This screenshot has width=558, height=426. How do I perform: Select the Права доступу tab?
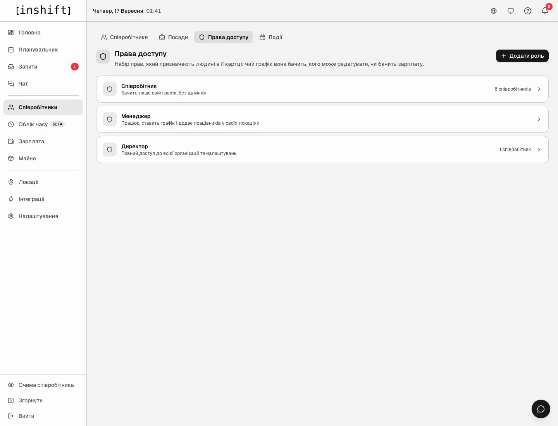point(224,37)
